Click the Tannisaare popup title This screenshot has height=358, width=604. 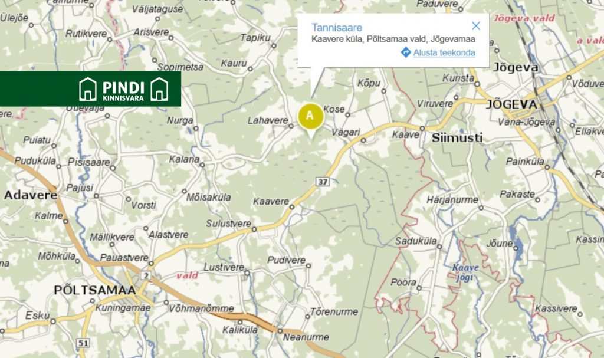click(337, 27)
